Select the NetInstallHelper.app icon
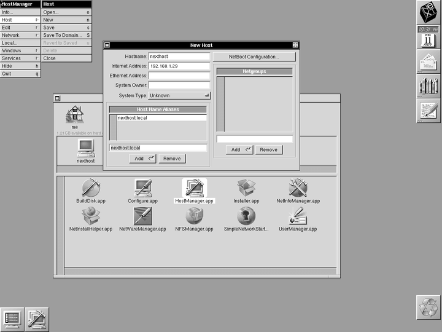Image resolution: width=442 pixels, height=332 pixels. [91, 216]
